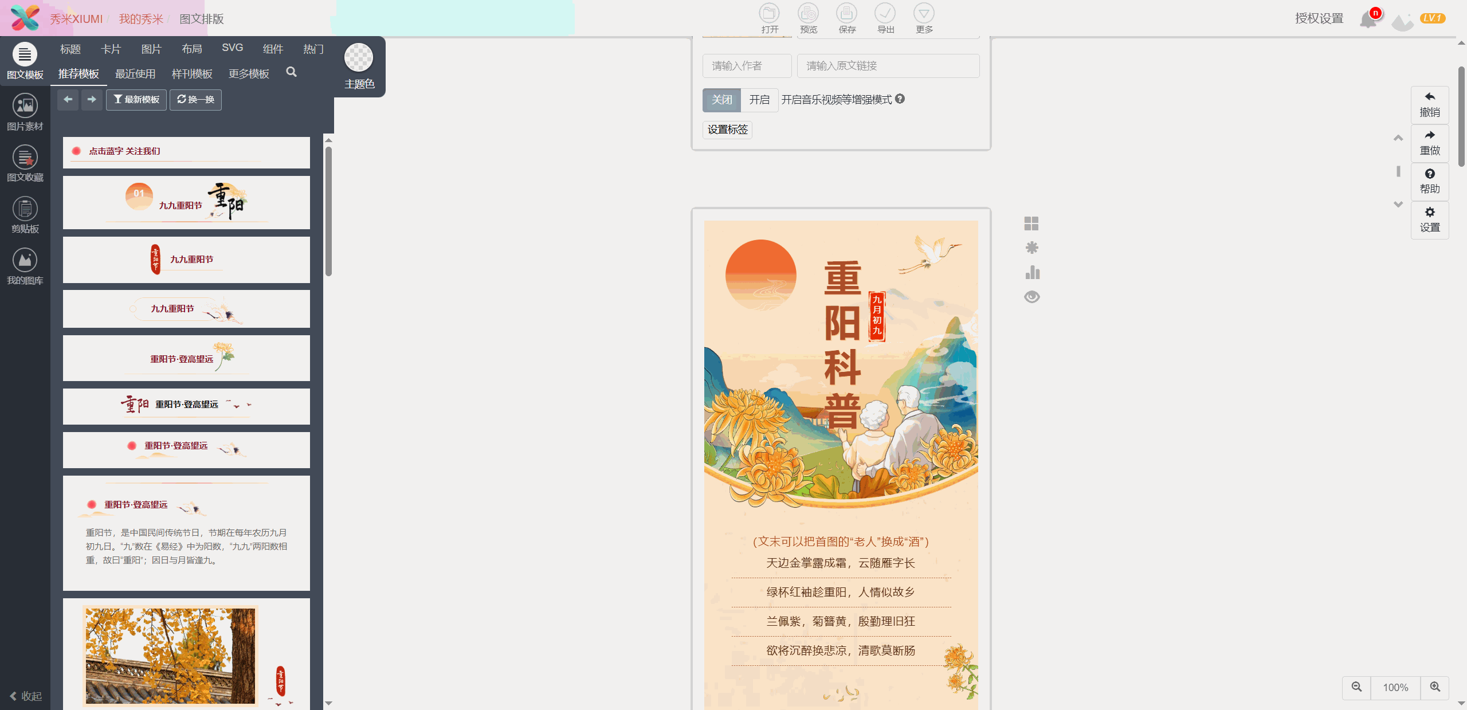The image size is (1467, 710).
Task: Click the enhanced mode help question icon
Action: point(900,99)
